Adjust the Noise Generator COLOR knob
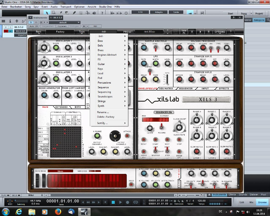This screenshot has height=216, width=270. click(x=44, y=95)
